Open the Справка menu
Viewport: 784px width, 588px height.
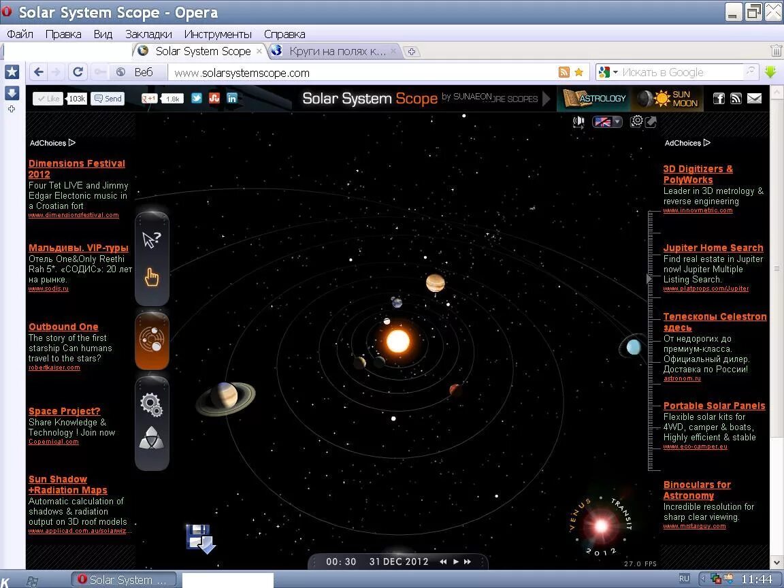[284, 34]
